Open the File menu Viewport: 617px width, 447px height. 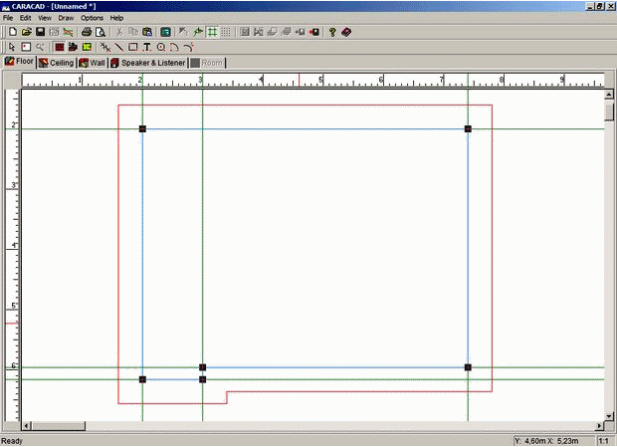[x=8, y=18]
